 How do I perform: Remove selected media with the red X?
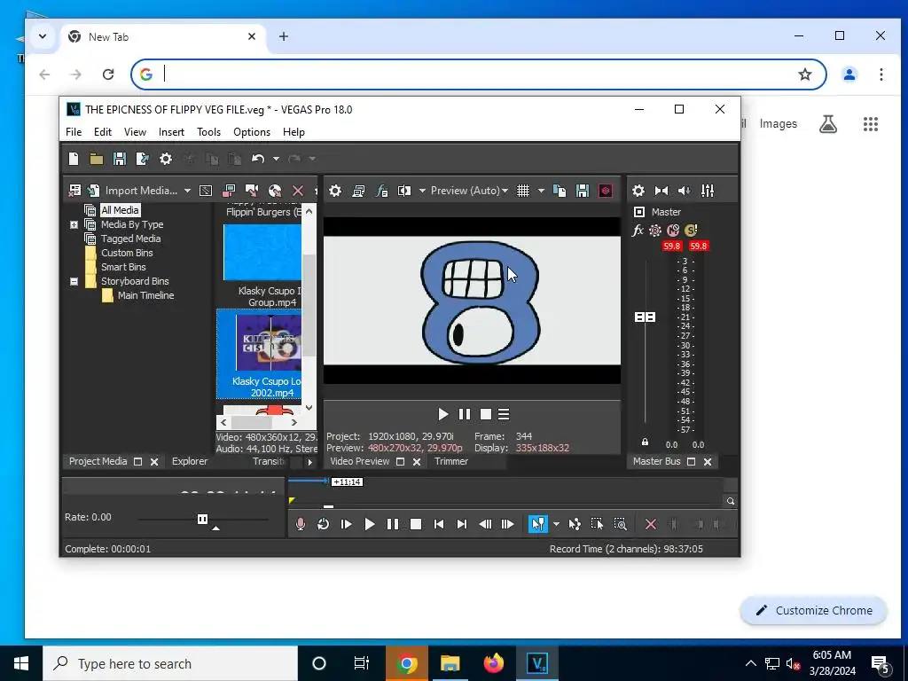[298, 191]
